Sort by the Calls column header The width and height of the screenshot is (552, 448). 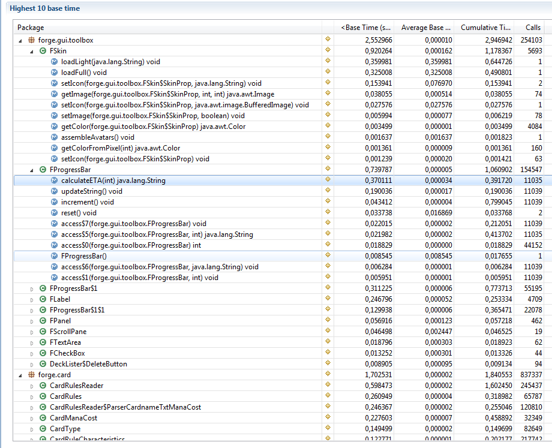533,28
